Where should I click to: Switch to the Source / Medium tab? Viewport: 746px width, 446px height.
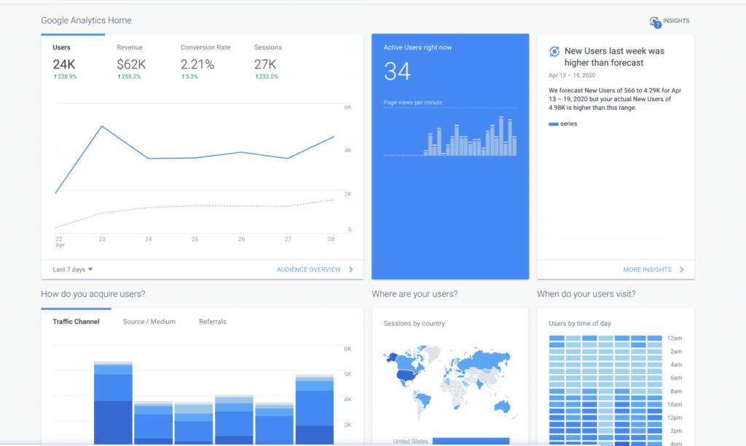point(149,322)
